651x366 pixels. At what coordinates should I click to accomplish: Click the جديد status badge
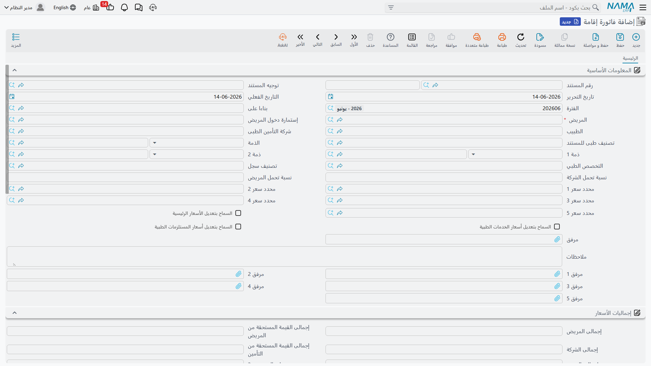(x=570, y=22)
